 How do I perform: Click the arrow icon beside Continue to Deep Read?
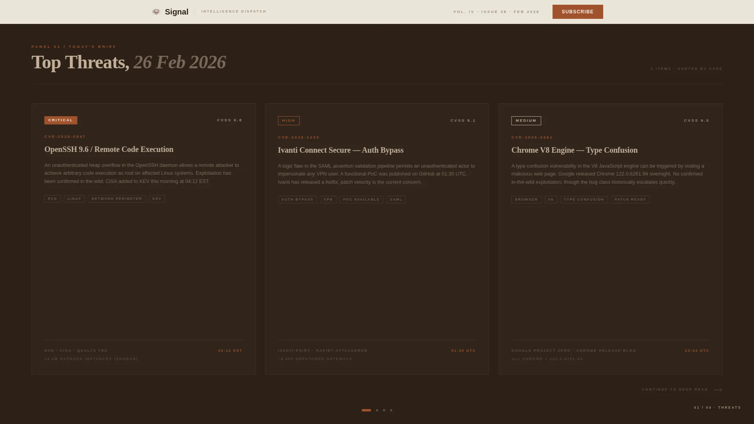pyautogui.click(x=718, y=390)
